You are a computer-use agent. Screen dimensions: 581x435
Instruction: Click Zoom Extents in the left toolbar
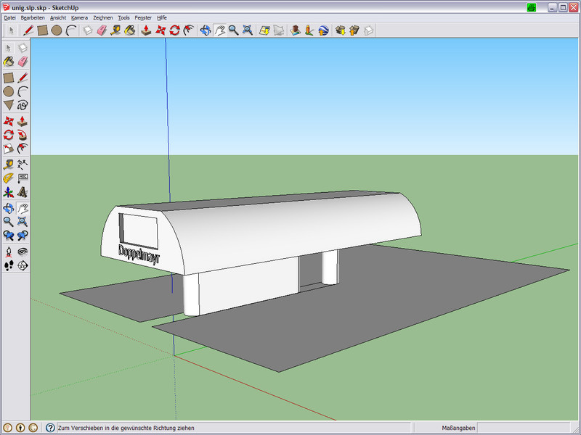pyautogui.click(x=23, y=222)
